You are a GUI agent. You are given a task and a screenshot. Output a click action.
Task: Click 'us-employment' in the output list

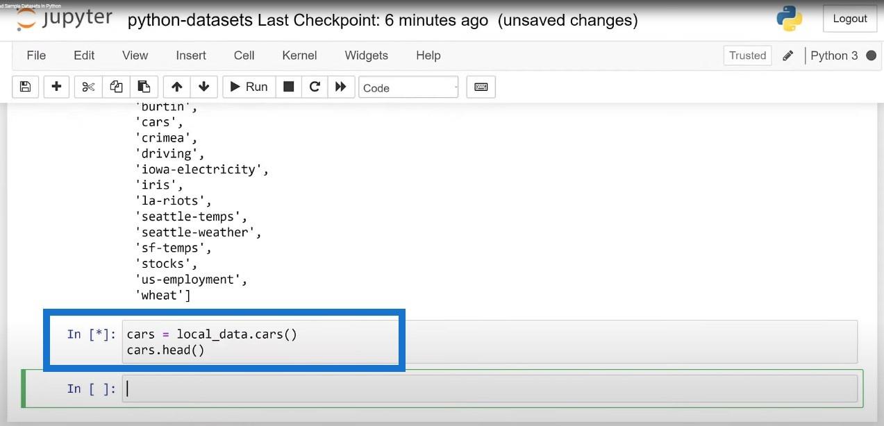[x=187, y=280]
